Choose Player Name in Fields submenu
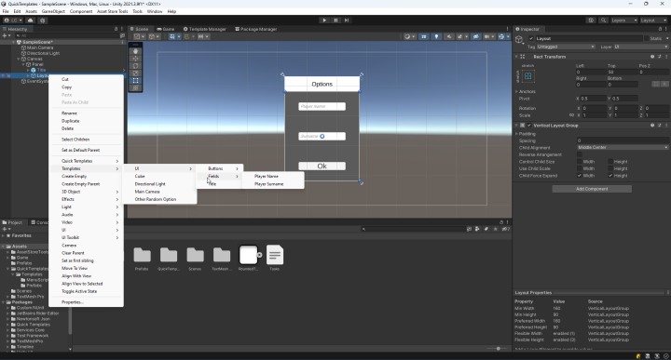Viewport: 671px width, 360px height. [x=273, y=176]
